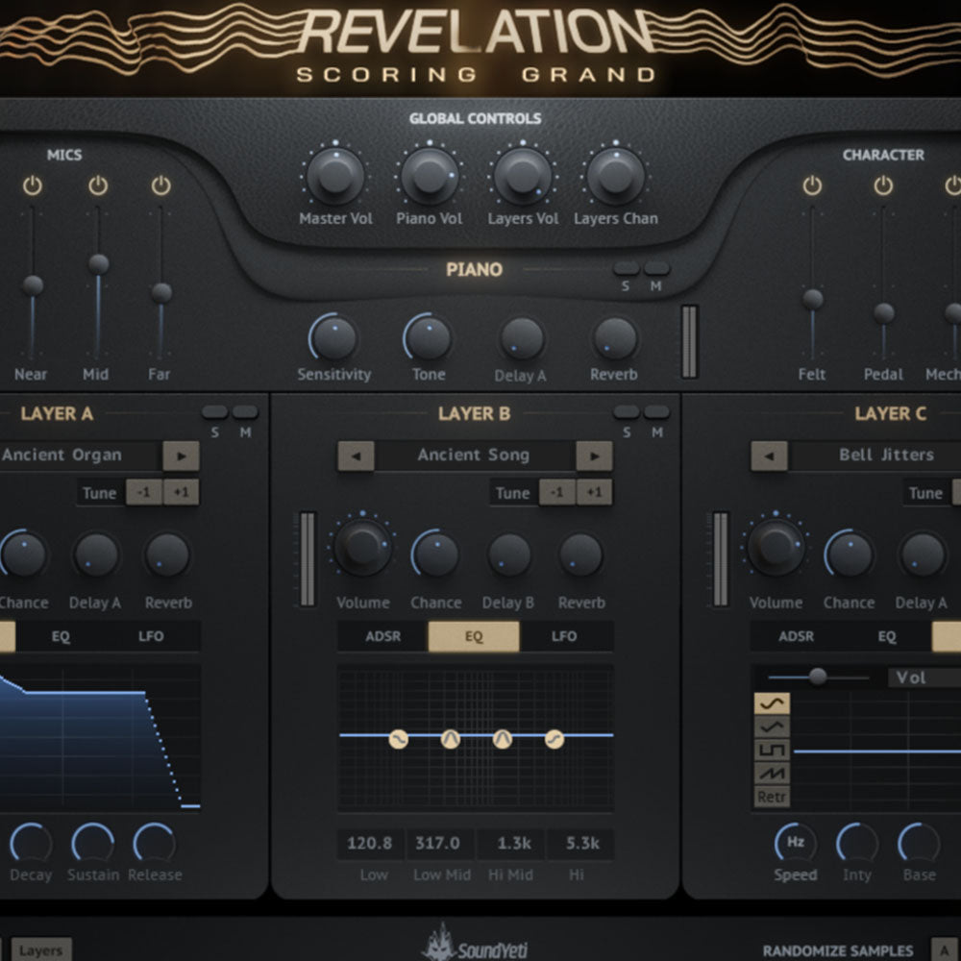
Task: Click the low shelf EQ node
Action: pos(398,738)
